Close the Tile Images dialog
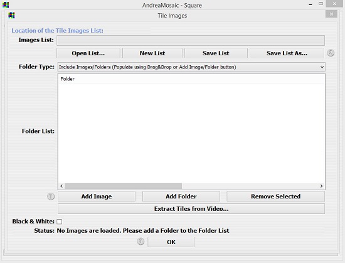Viewport: 345px width, 263px height. pos(331,14)
